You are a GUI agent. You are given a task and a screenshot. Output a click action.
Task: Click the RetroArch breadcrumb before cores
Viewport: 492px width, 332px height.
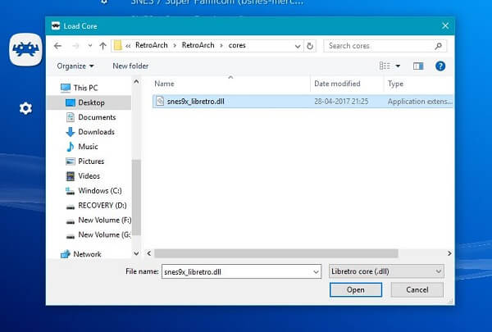coord(198,45)
